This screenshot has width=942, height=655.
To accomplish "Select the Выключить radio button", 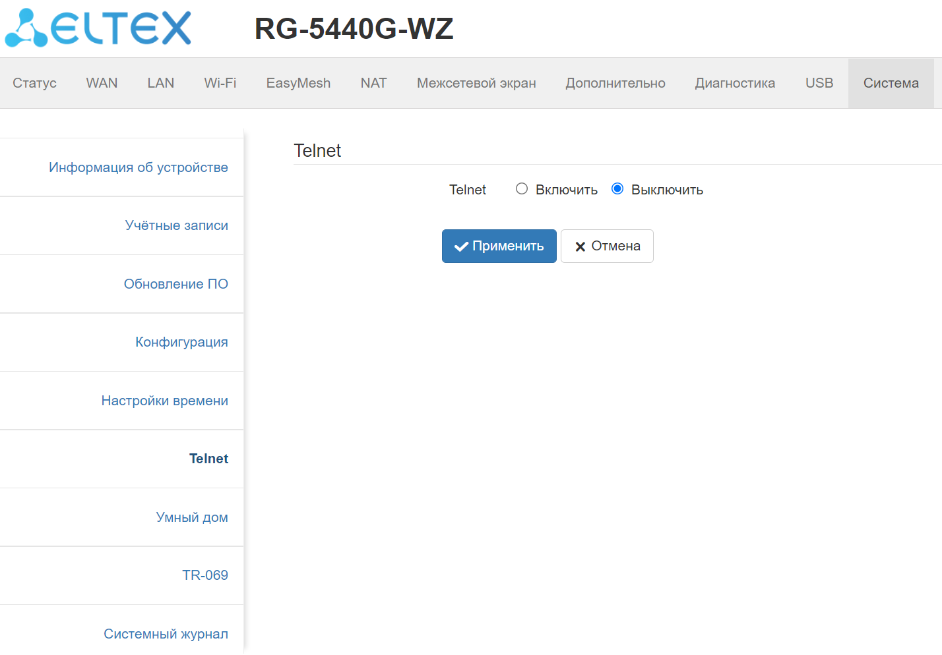I will point(617,189).
